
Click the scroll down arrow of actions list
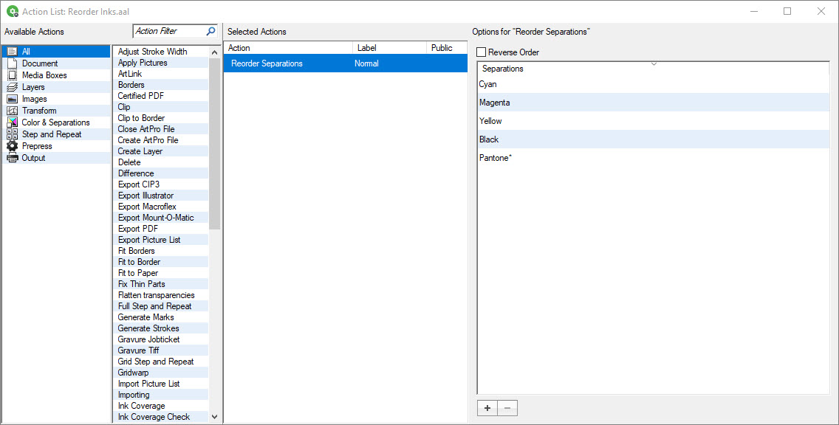click(215, 416)
